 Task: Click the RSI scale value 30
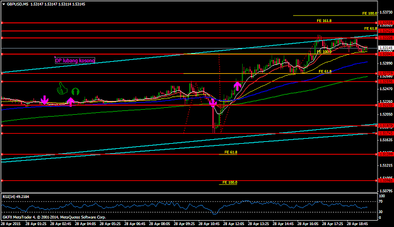pos(381,212)
